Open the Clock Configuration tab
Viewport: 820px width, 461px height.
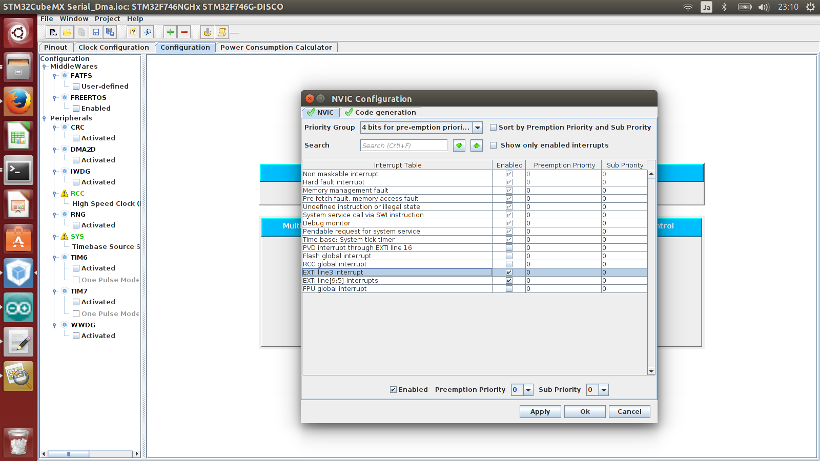(113, 48)
